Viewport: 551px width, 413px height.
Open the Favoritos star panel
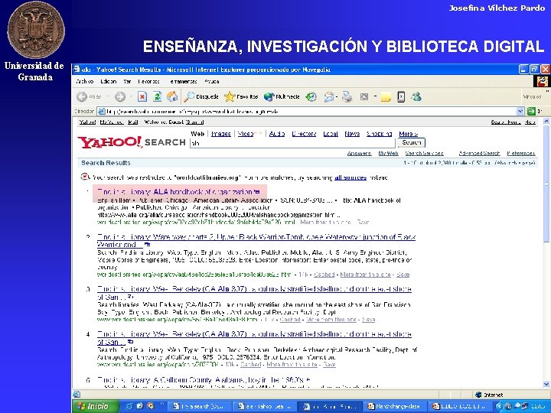point(241,96)
